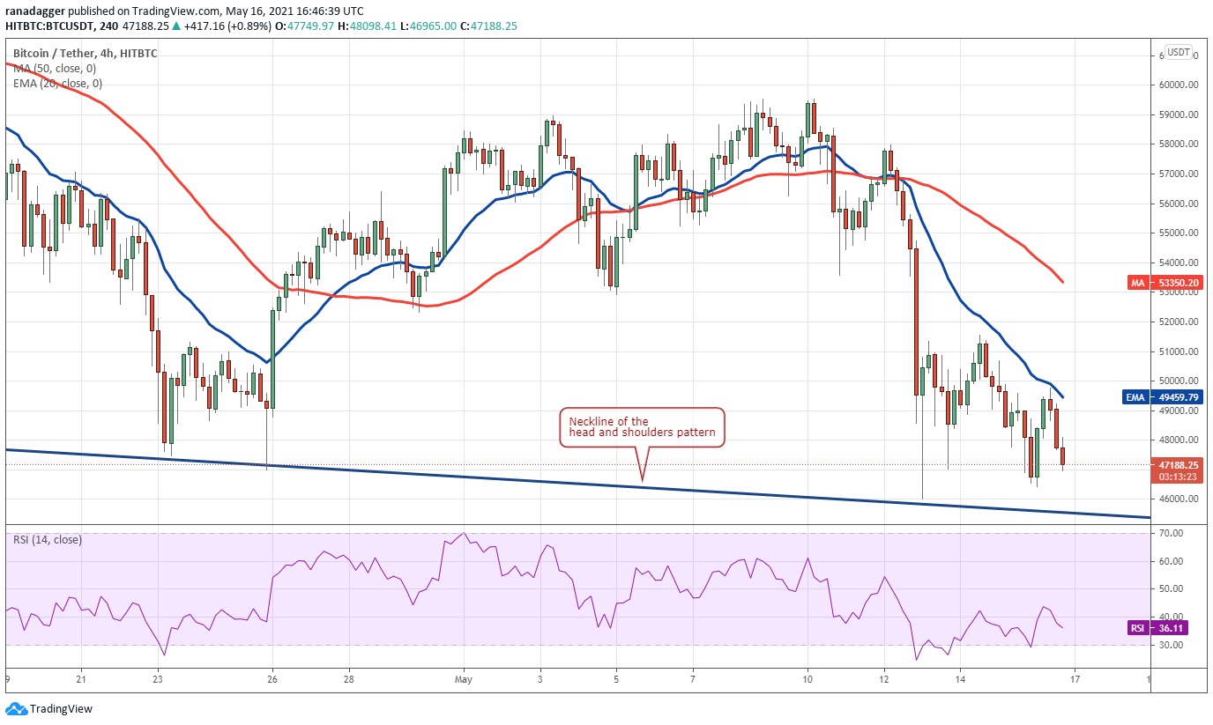Click the TradingView text in the footer

point(61,709)
